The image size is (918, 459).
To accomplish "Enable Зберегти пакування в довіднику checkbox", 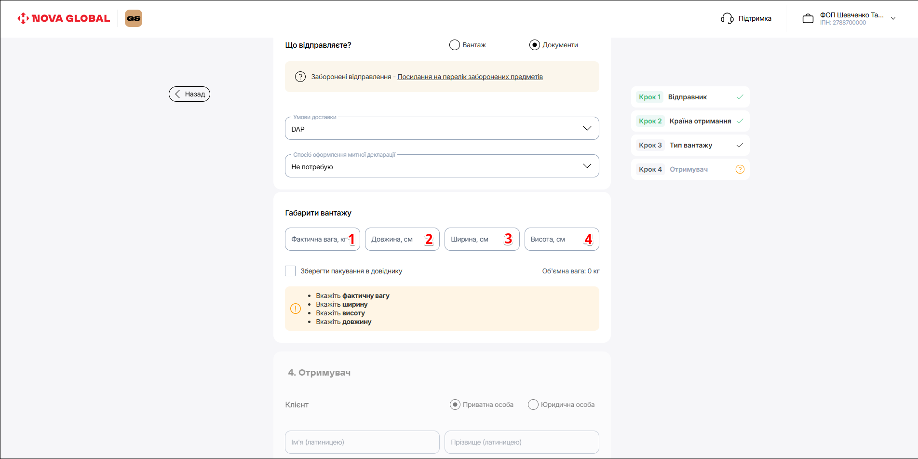I will [x=290, y=271].
